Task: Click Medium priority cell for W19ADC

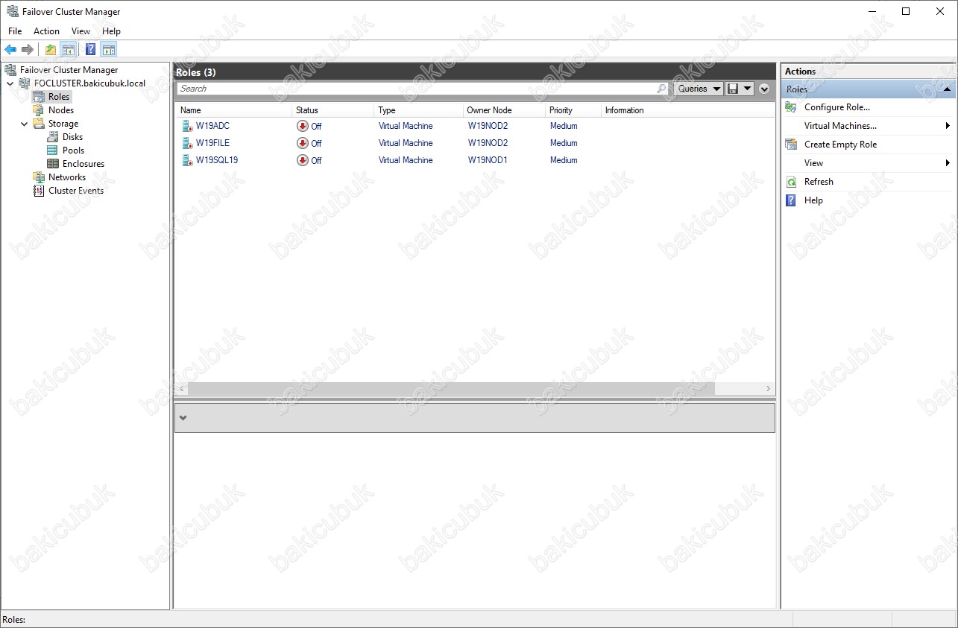Action: click(564, 126)
